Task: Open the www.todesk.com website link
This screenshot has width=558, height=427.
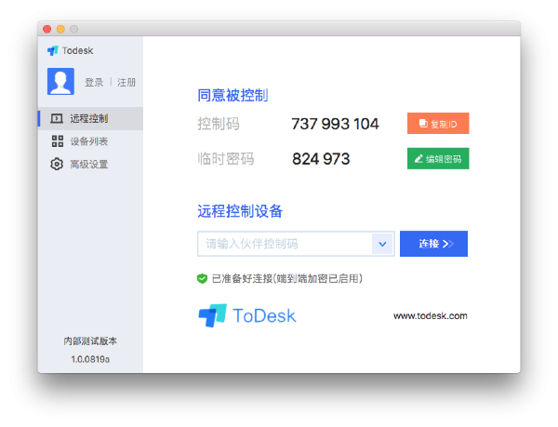Action: 430,316
